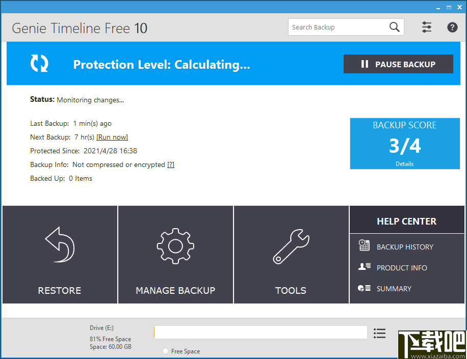This screenshot has height=359, width=467.
Task: Open the drive list icon
Action: [379, 333]
